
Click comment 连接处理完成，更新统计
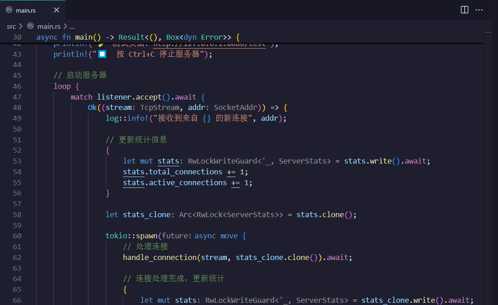click(x=174, y=279)
